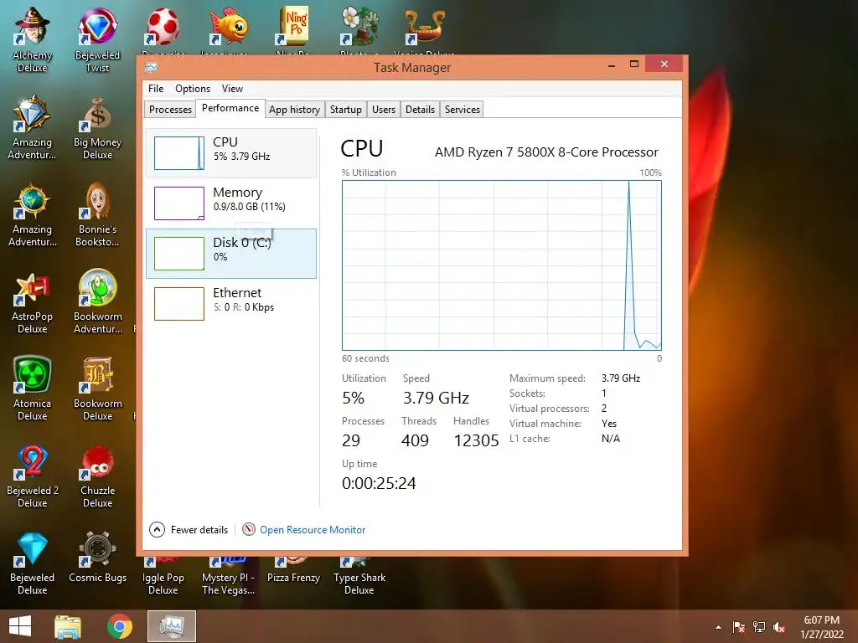Select Amazing Adventures globe compass shortcut
This screenshot has height=643, width=858.
(x=33, y=214)
